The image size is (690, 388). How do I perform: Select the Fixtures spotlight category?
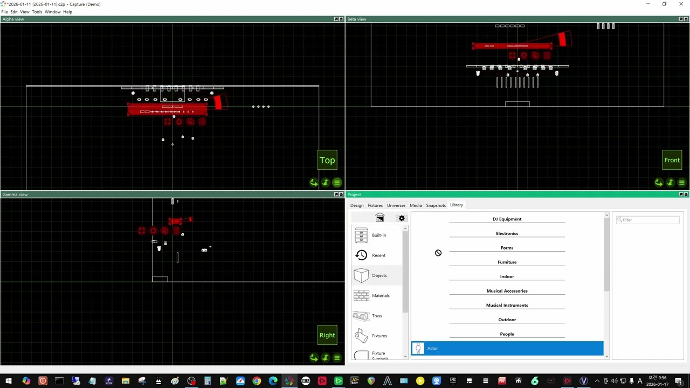[377, 336]
